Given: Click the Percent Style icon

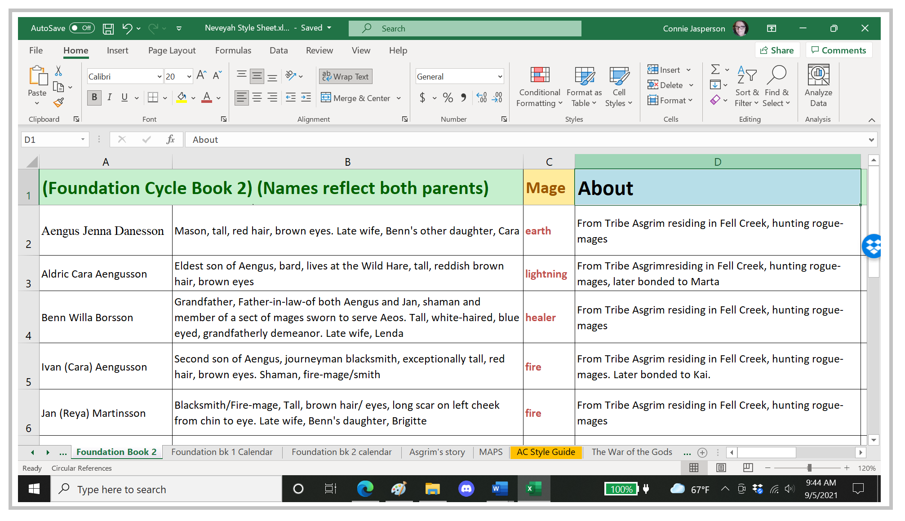Looking at the screenshot, I should click(448, 97).
